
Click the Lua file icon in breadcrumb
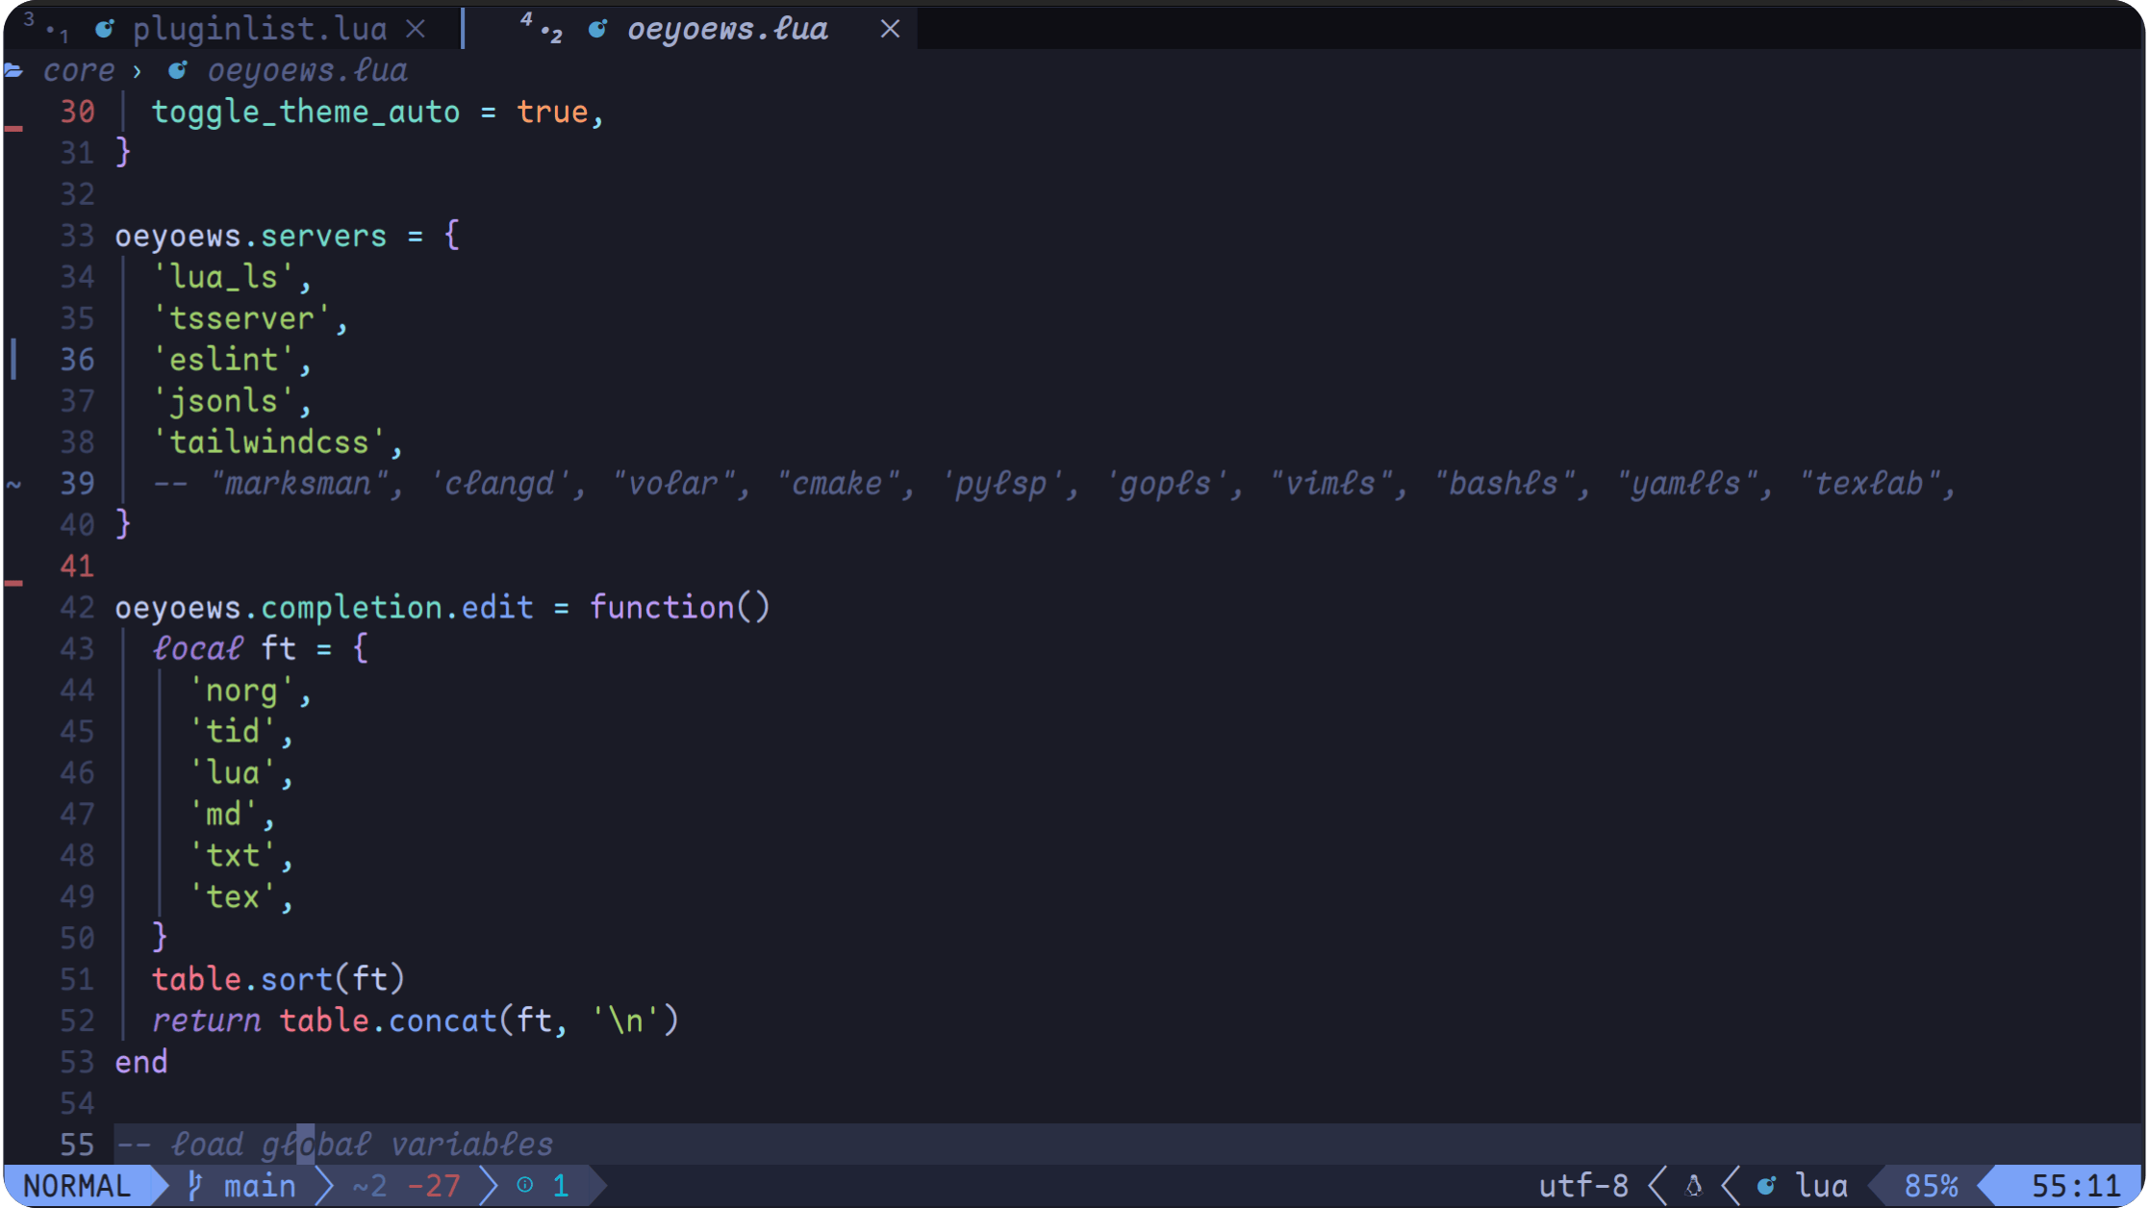(178, 71)
